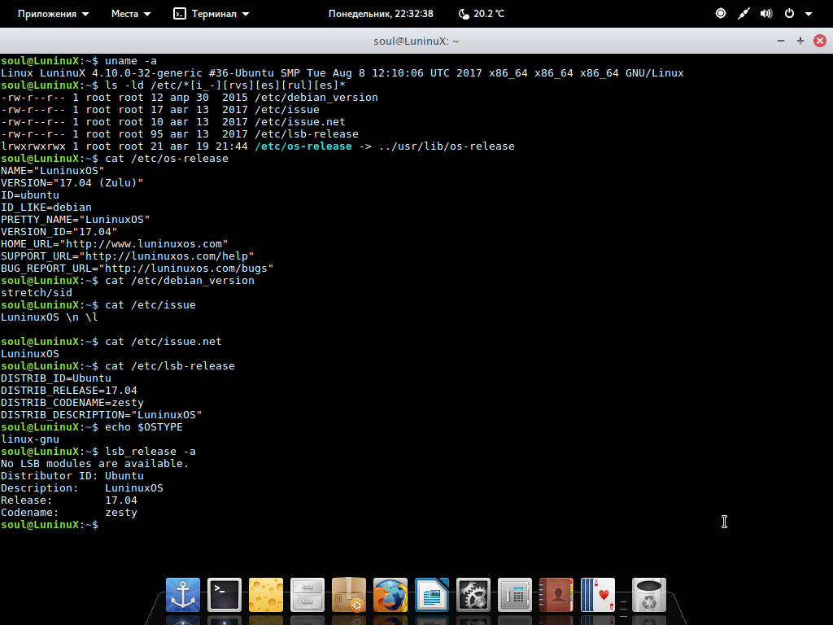Click the SUPPORT_URL luninuxos.com/help line

tap(128, 256)
